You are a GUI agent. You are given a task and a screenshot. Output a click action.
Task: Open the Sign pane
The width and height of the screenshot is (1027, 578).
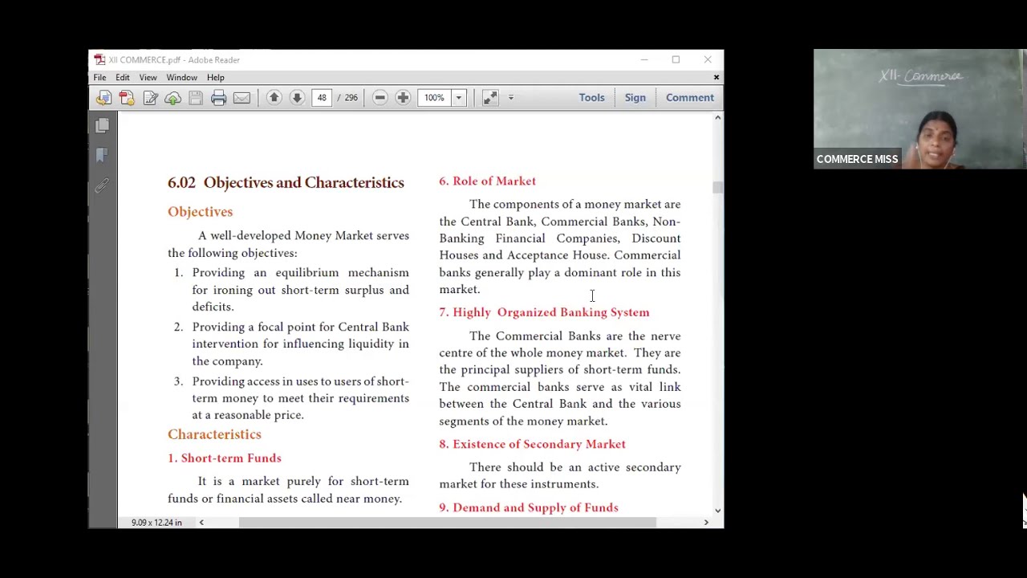tap(635, 98)
